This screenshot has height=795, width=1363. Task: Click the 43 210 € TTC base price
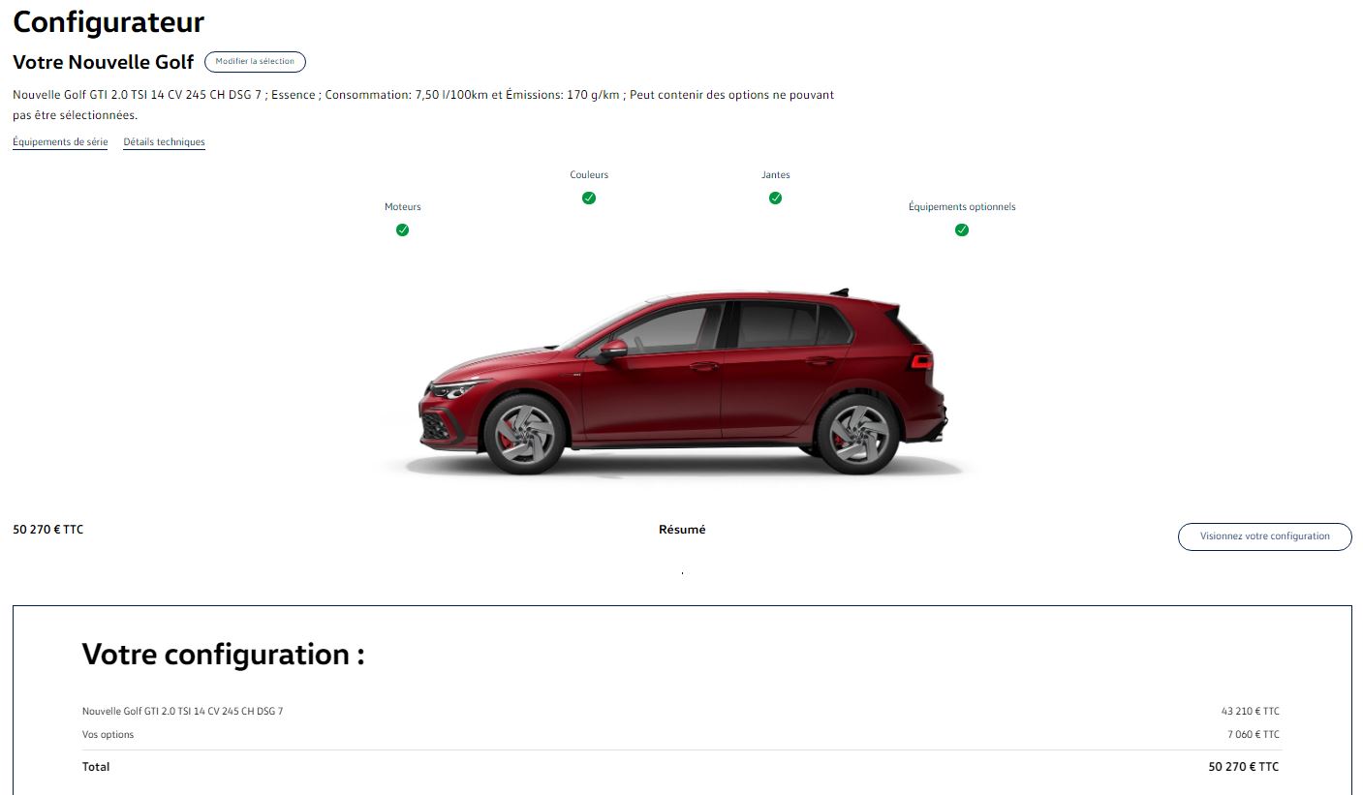click(x=1250, y=712)
